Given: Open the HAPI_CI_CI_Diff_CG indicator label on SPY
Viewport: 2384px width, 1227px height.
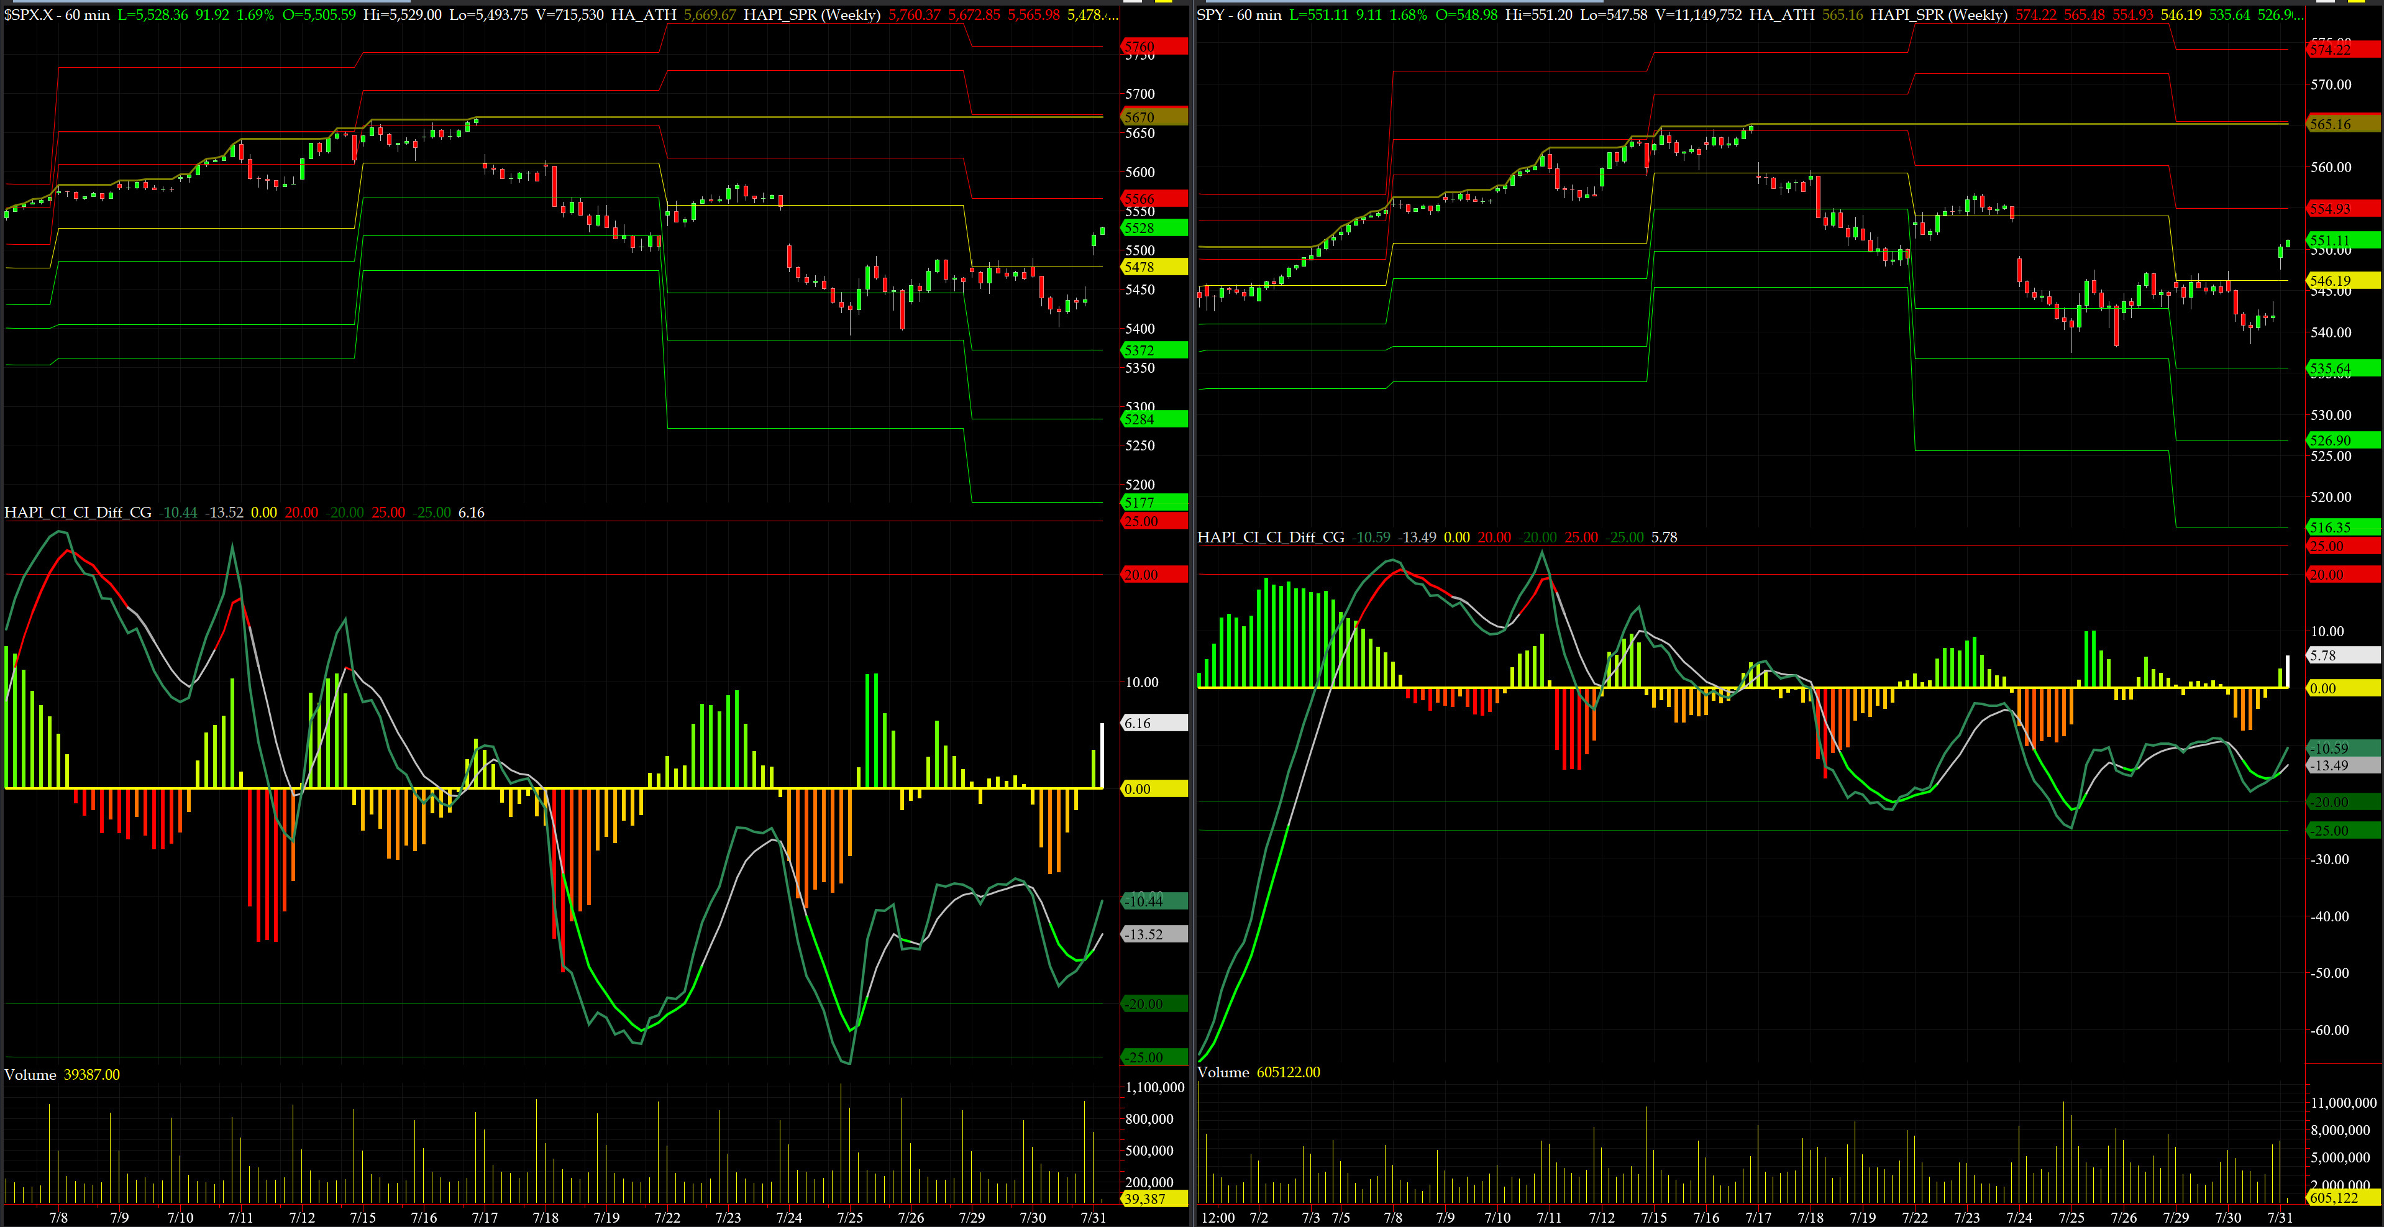Looking at the screenshot, I should point(1271,537).
